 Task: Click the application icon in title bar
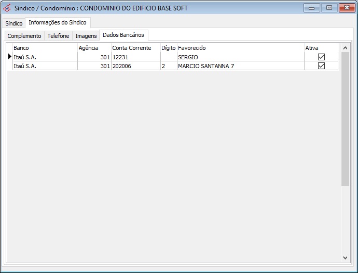pos(7,8)
